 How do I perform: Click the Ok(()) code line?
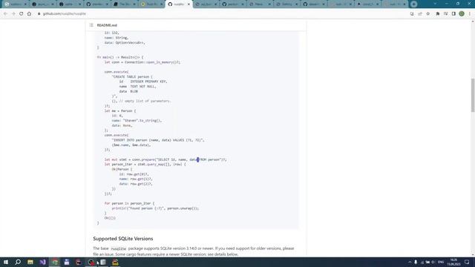110,218
